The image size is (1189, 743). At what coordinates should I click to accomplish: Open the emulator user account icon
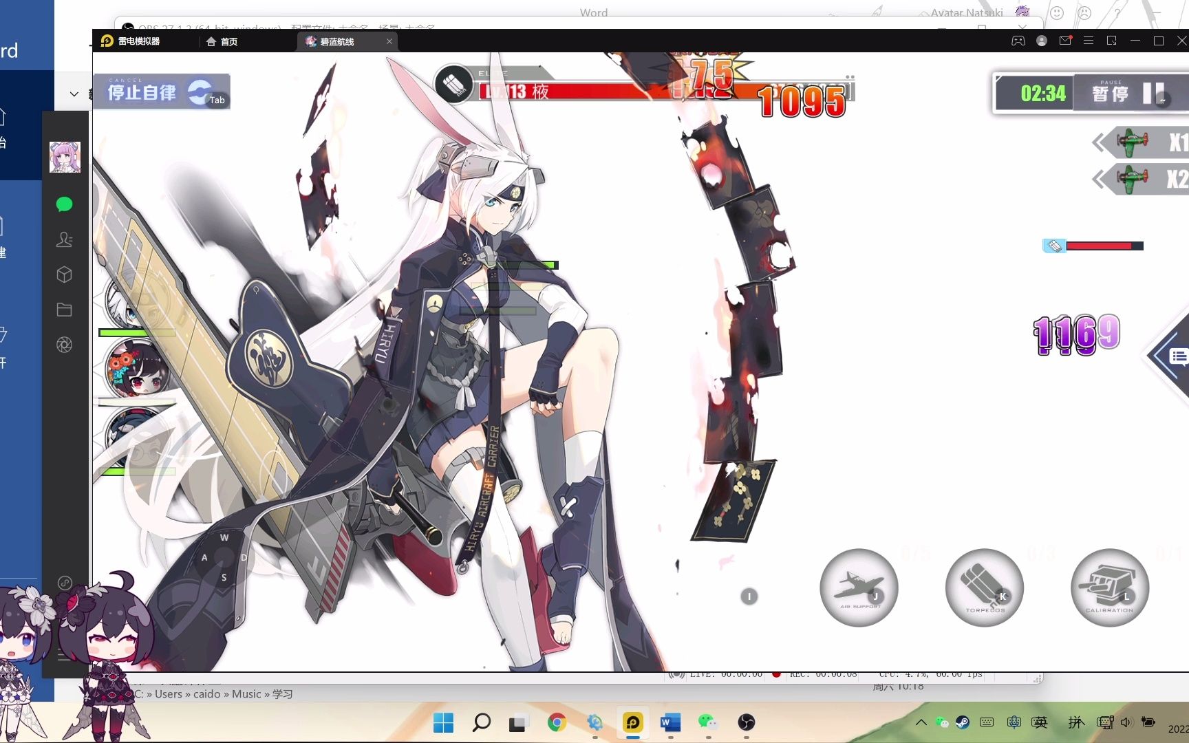coord(1042,41)
